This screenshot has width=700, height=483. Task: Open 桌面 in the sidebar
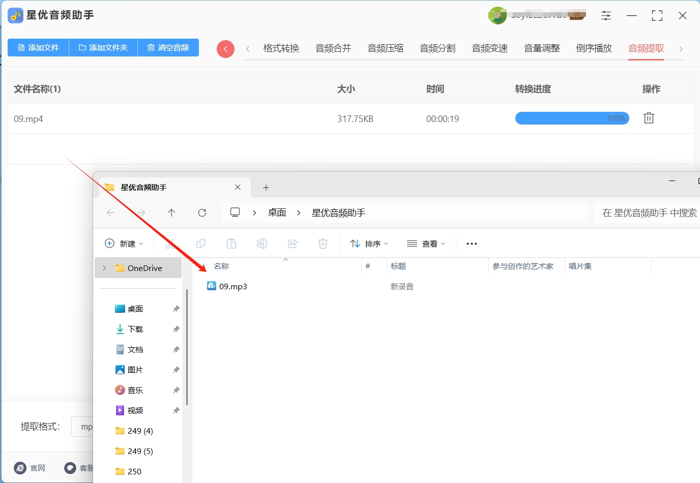pyautogui.click(x=135, y=309)
